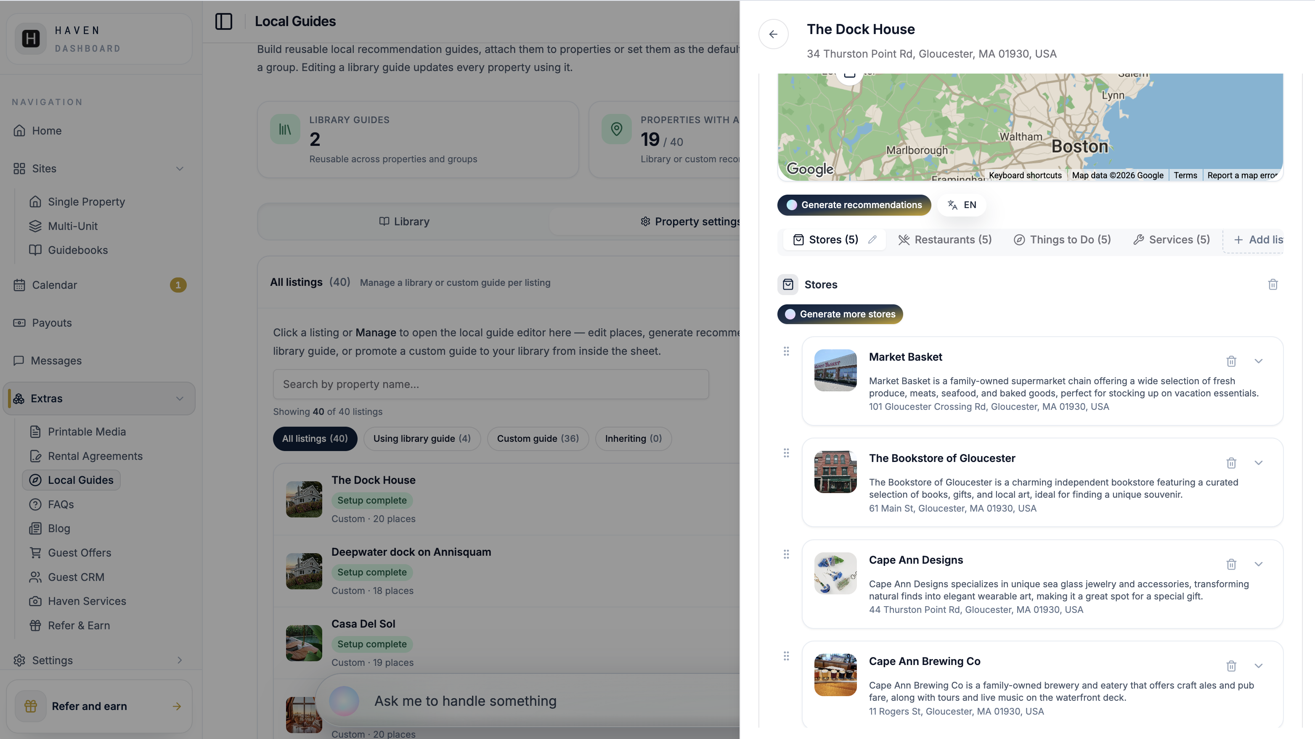This screenshot has height=739, width=1315.
Task: Open the EN language selector
Action: click(x=962, y=205)
